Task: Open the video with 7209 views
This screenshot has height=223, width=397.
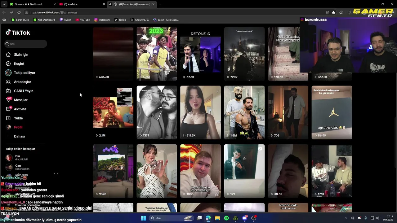Action: (244, 54)
